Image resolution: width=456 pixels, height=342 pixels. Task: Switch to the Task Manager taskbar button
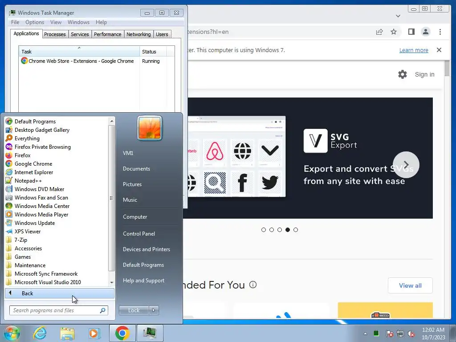150,333
